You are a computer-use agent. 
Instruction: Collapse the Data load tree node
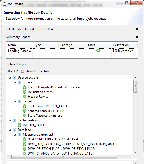coord(10,130)
